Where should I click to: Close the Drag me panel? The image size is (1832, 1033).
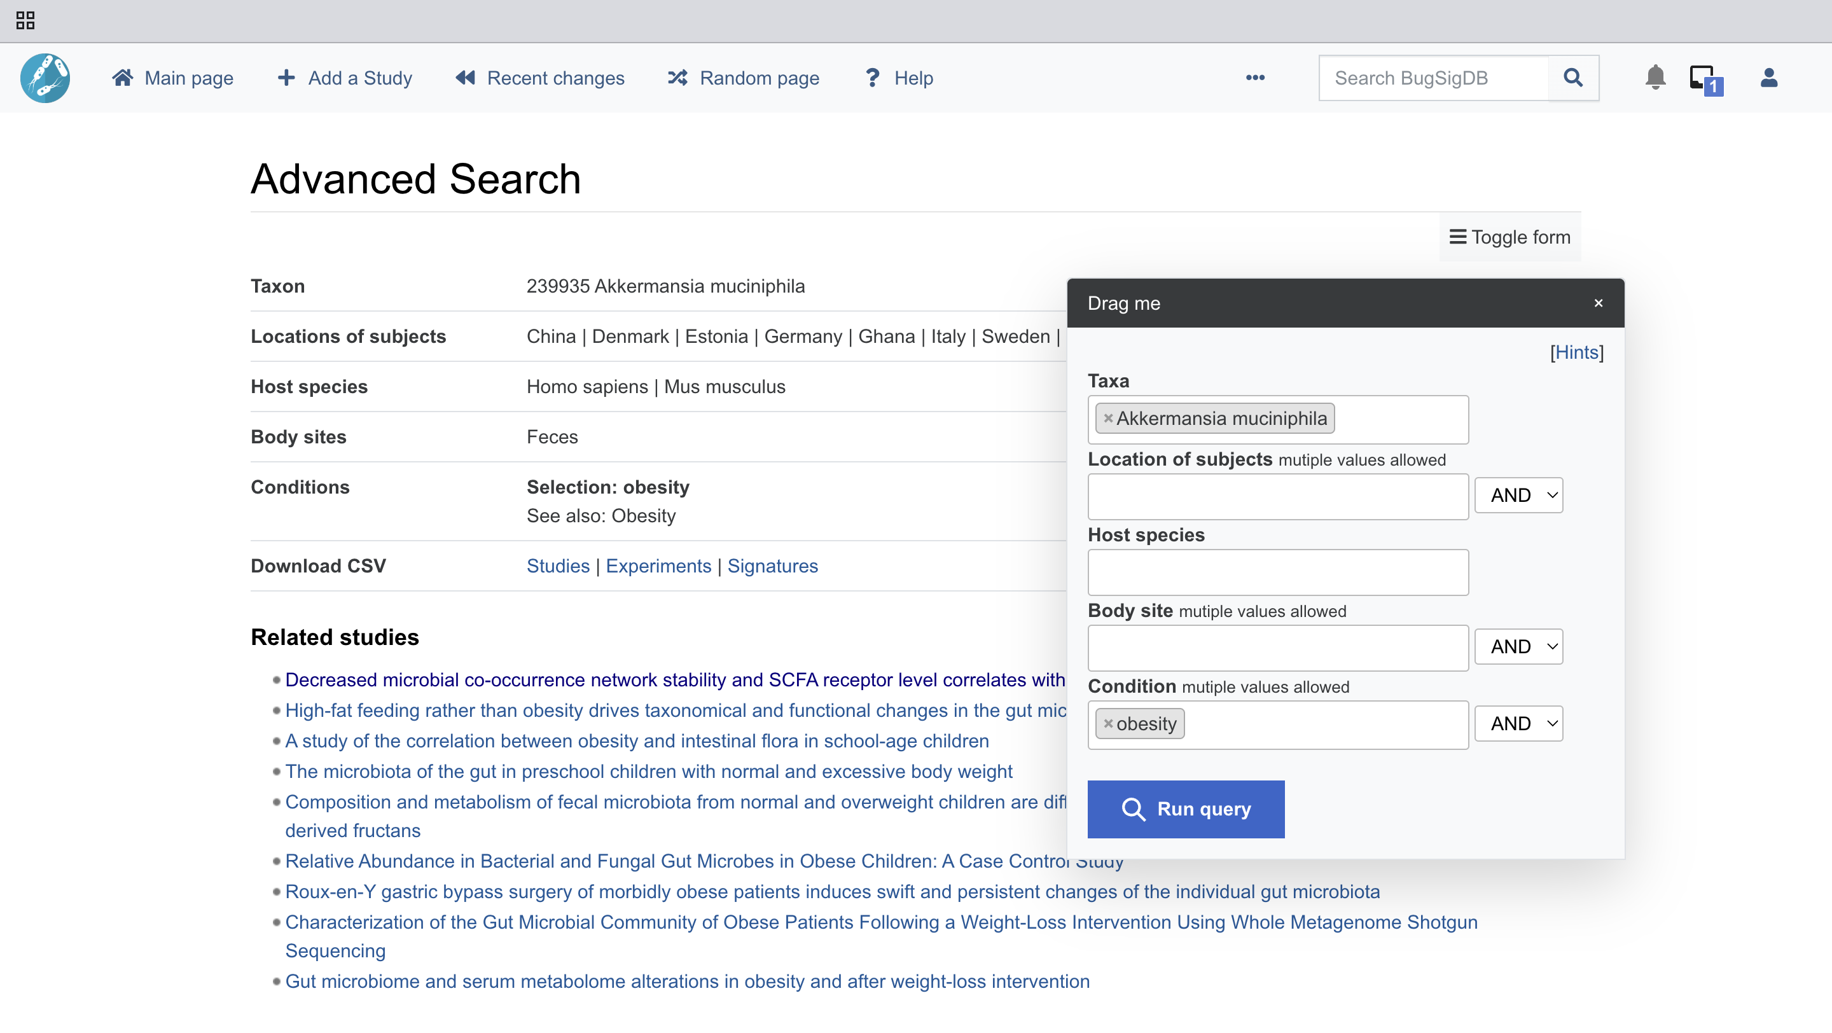[1598, 303]
